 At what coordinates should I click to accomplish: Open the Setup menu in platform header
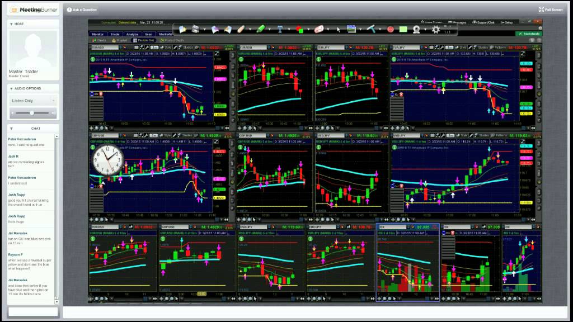click(506, 22)
